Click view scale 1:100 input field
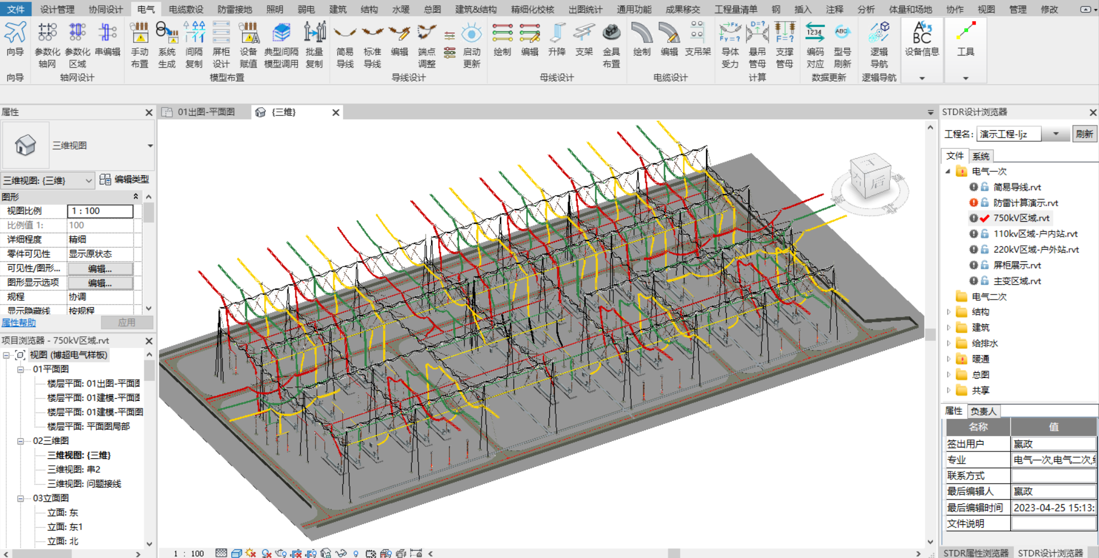 coord(100,211)
